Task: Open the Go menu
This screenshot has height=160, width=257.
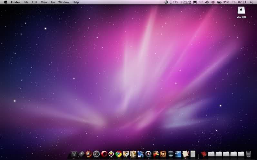Action: click(53, 2)
